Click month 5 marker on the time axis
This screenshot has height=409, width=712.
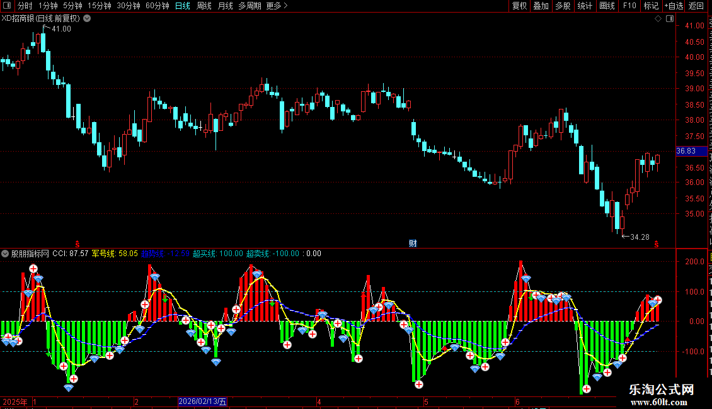[x=426, y=401]
